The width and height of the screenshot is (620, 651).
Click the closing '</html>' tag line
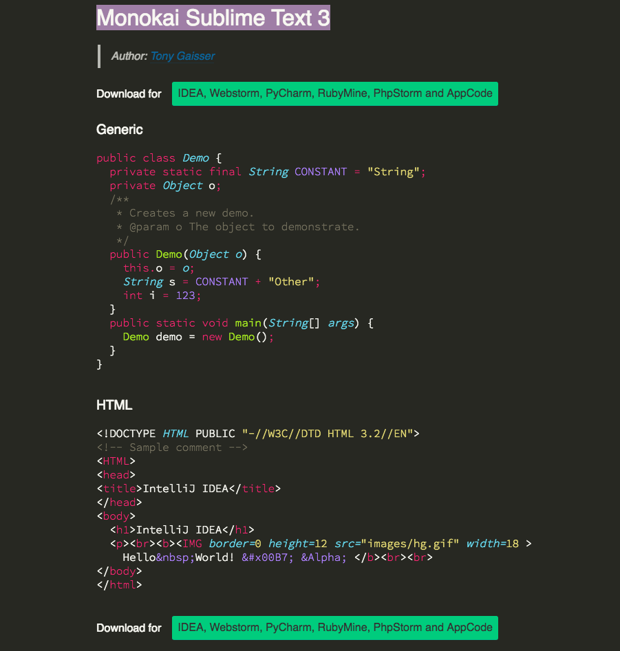[119, 585]
